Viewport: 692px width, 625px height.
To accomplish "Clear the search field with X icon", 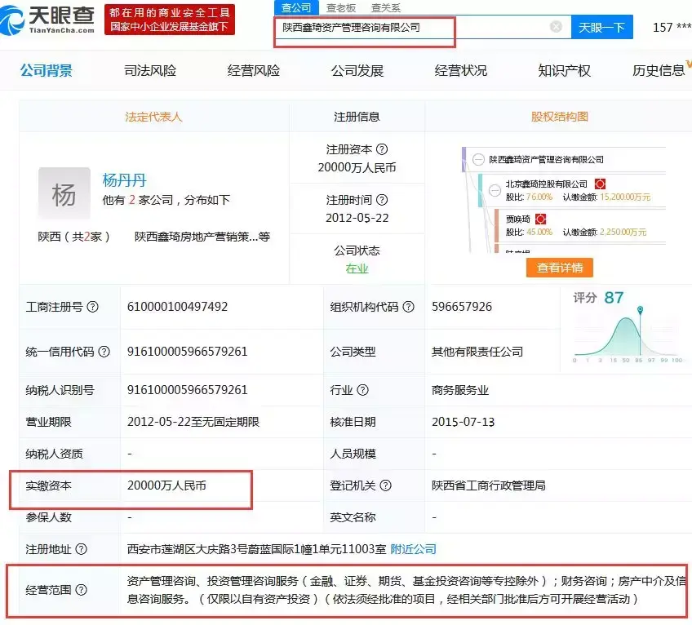I will pyautogui.click(x=556, y=27).
